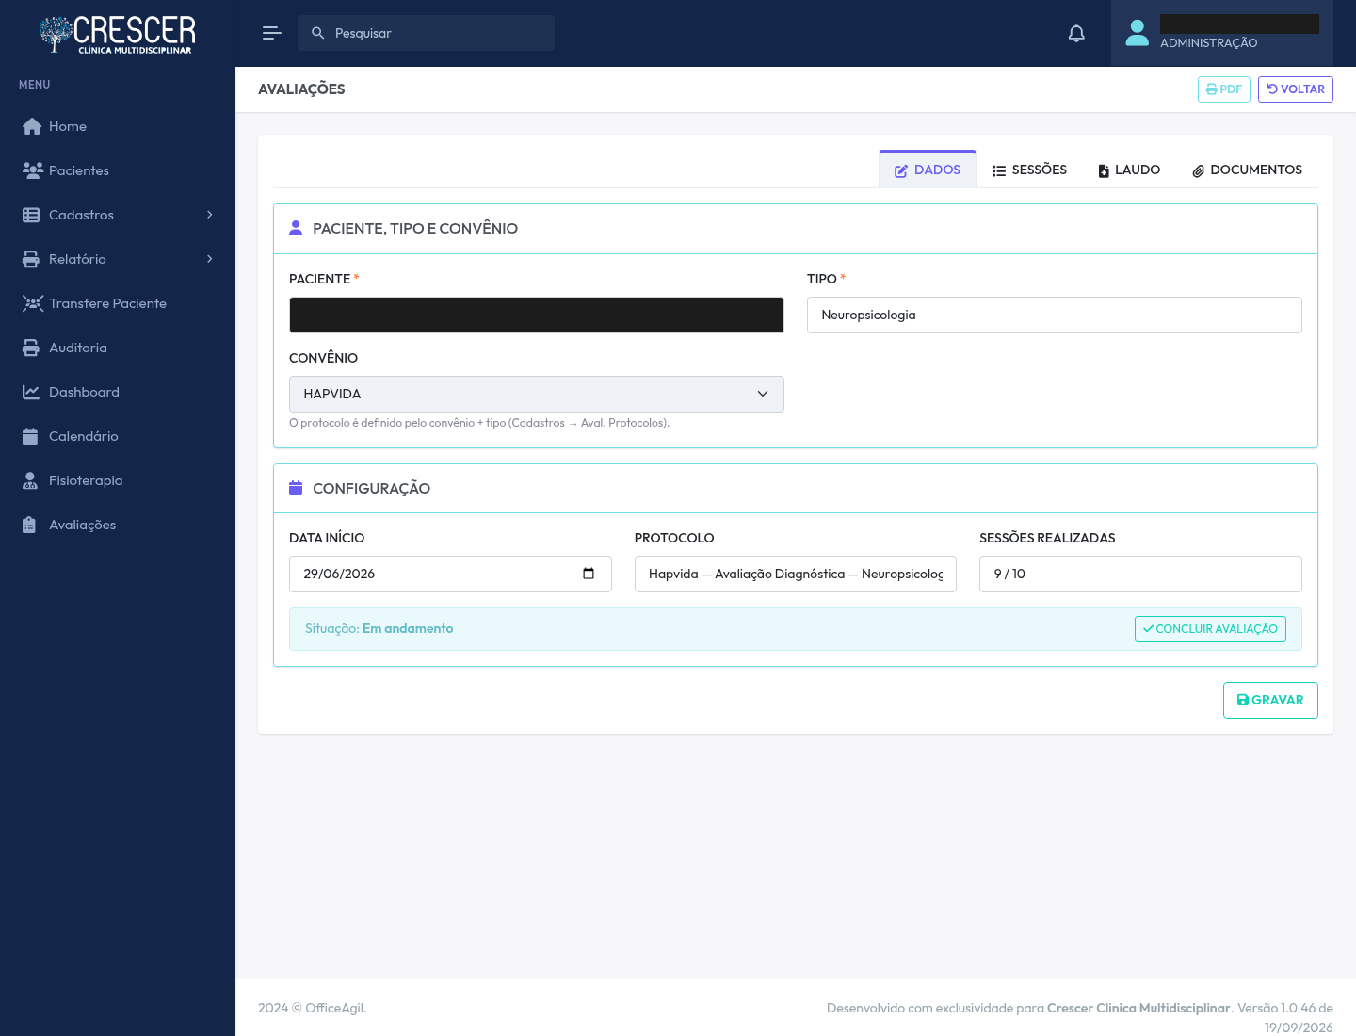
Task: Click the Transfere Paciente icon
Action: pyautogui.click(x=33, y=303)
